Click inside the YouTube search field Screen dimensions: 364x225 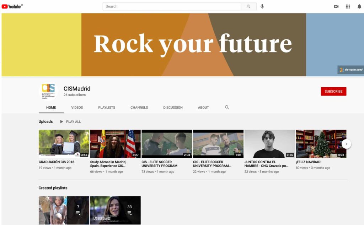(x=172, y=6)
